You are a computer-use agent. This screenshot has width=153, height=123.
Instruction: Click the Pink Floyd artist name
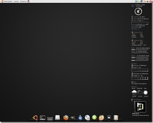[136, 114]
